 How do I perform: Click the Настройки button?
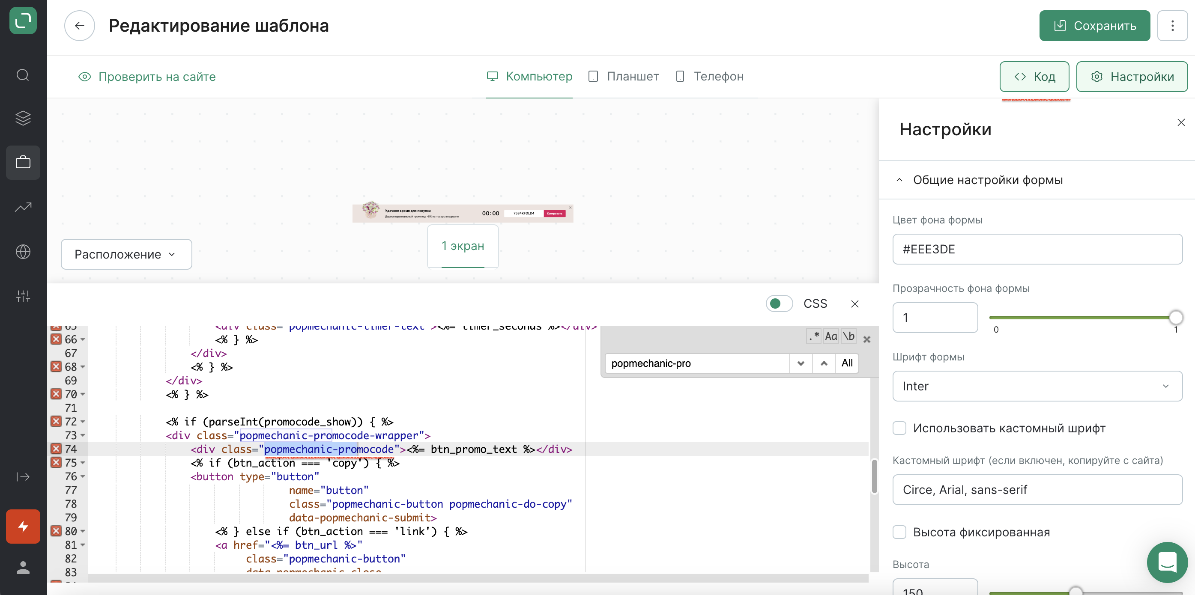[x=1131, y=77]
